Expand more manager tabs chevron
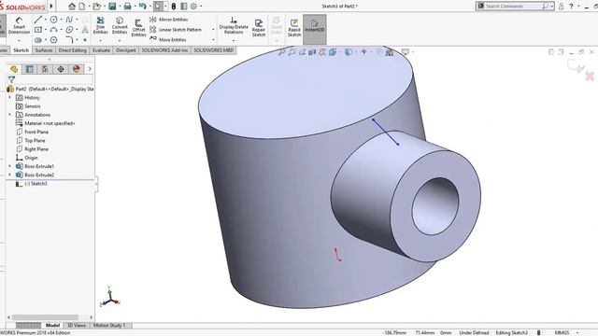This screenshot has width=598, height=336. 90,69
